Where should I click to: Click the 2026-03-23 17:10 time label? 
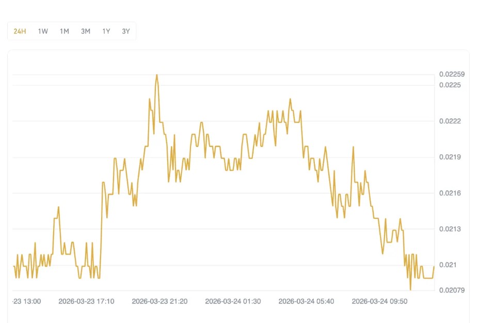point(86,301)
